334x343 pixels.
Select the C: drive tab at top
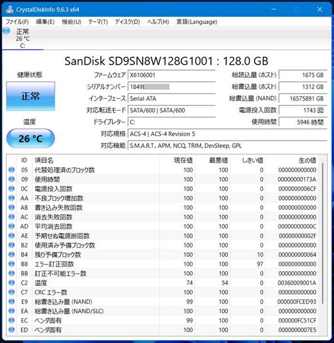pos(23,38)
